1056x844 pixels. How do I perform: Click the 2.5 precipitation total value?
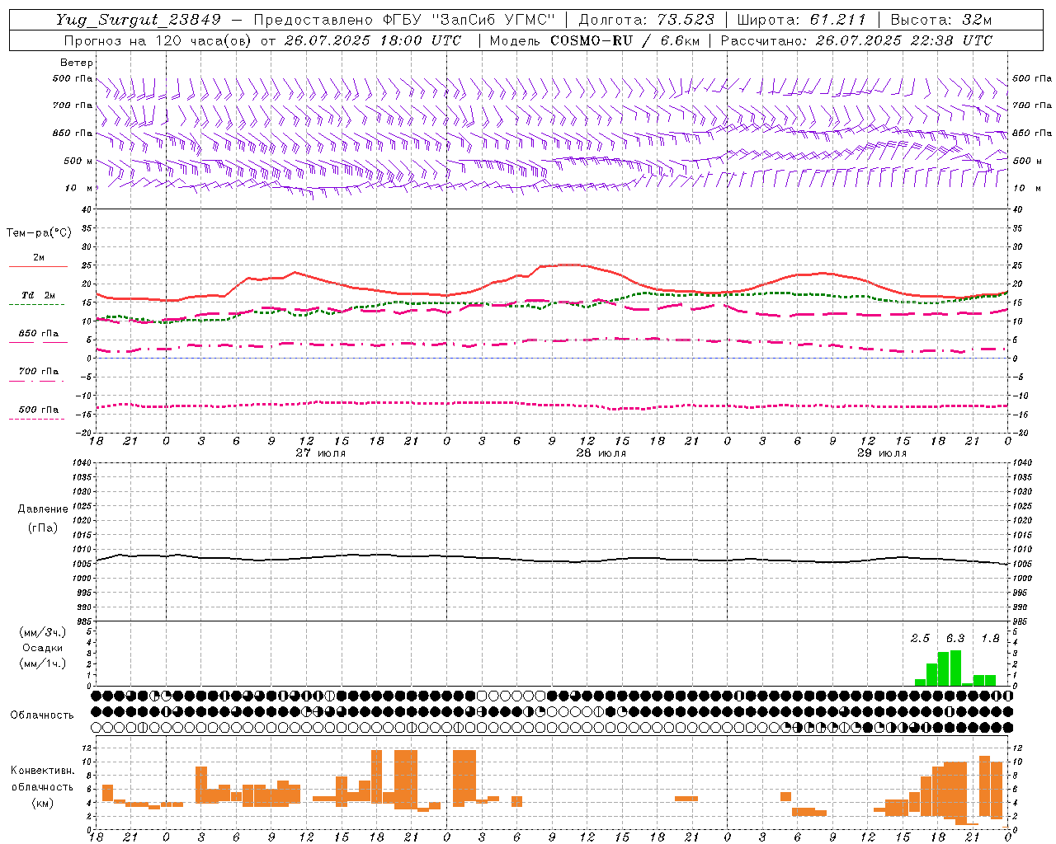pos(920,638)
